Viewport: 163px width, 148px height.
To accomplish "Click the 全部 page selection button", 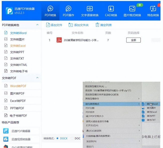I will 133,40.
